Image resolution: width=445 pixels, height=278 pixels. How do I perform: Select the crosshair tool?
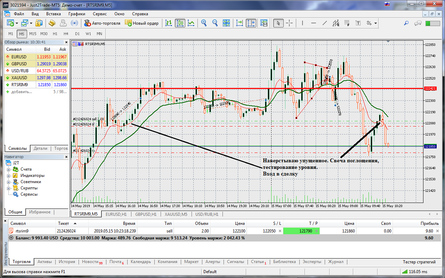point(289,23)
